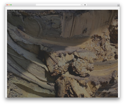Viewport: 125px width, 105px height.
Task: Click the browser address bar field
Action: pos(59,5)
